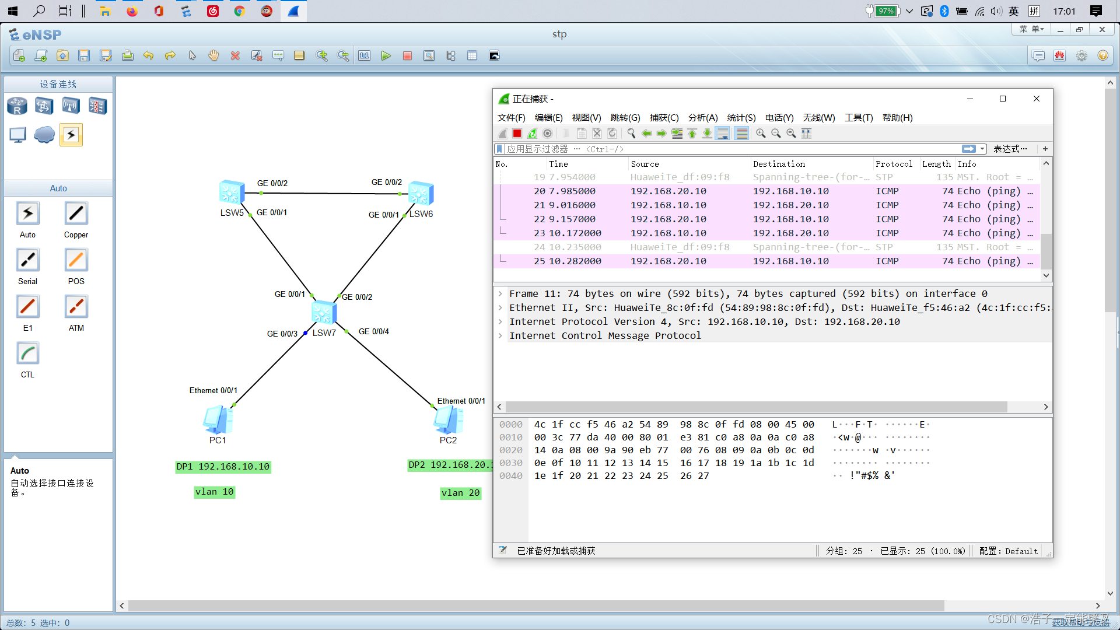Click the packet details horizontal scrollbar

click(x=756, y=407)
